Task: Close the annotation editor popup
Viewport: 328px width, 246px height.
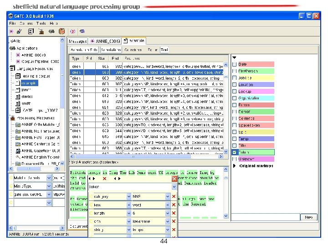Action: coord(174,179)
